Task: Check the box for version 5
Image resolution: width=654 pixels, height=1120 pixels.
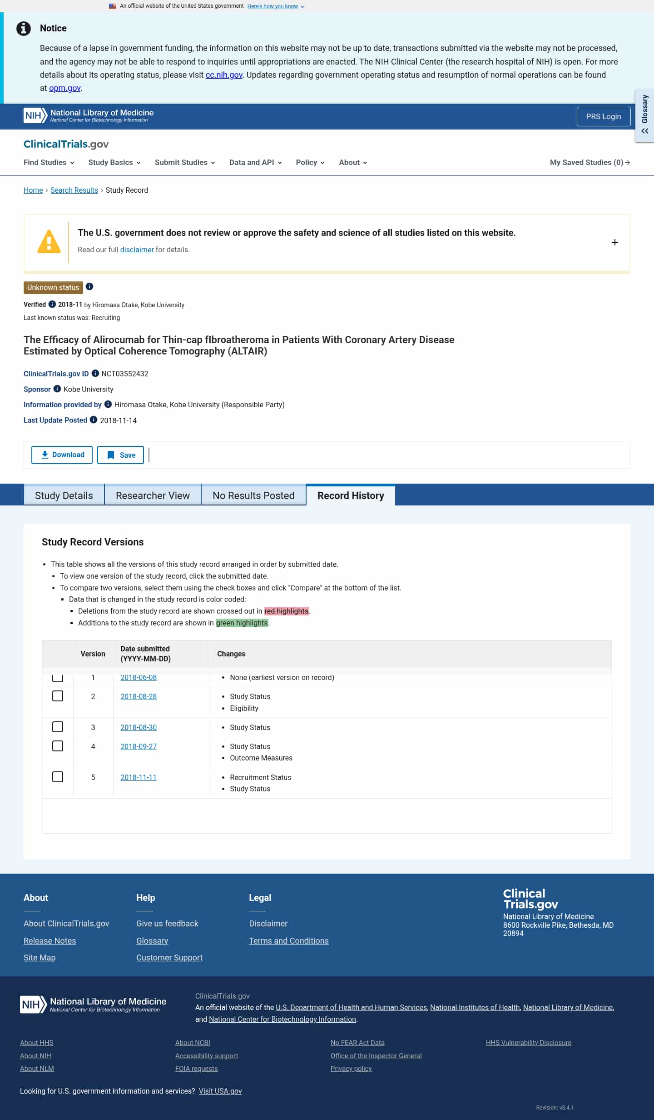Action: pos(58,777)
